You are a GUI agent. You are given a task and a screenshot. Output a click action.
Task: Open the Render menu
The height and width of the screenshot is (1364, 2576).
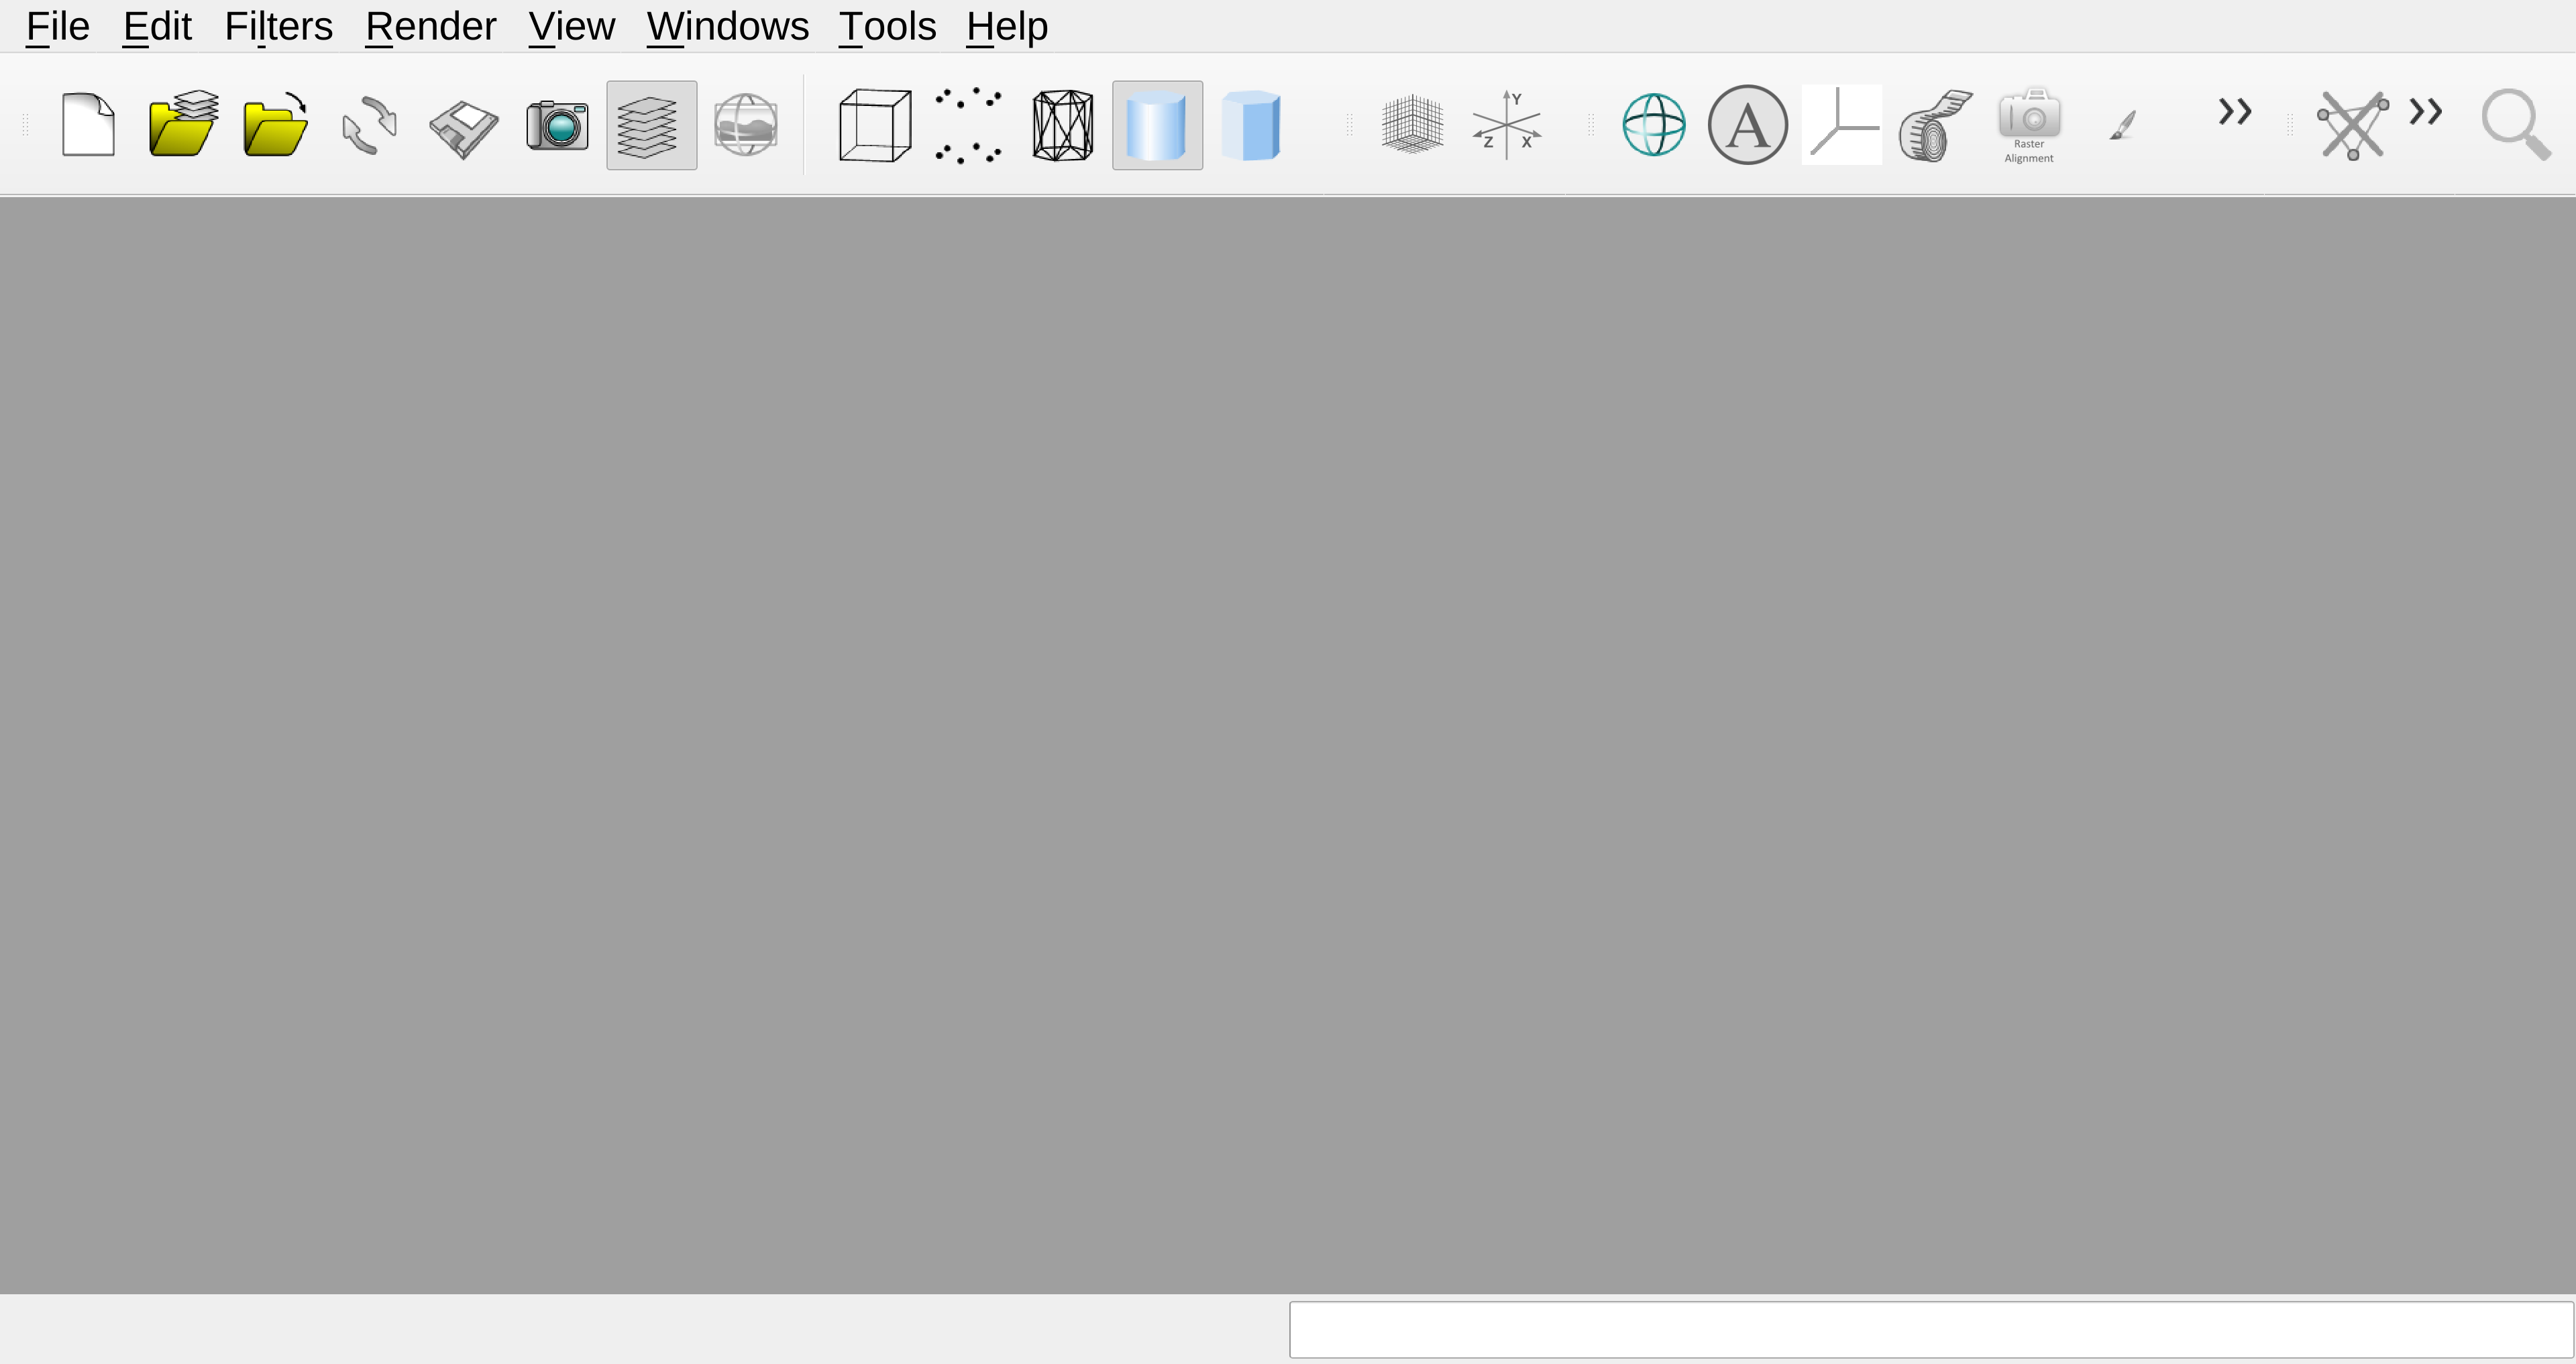pyautogui.click(x=430, y=26)
